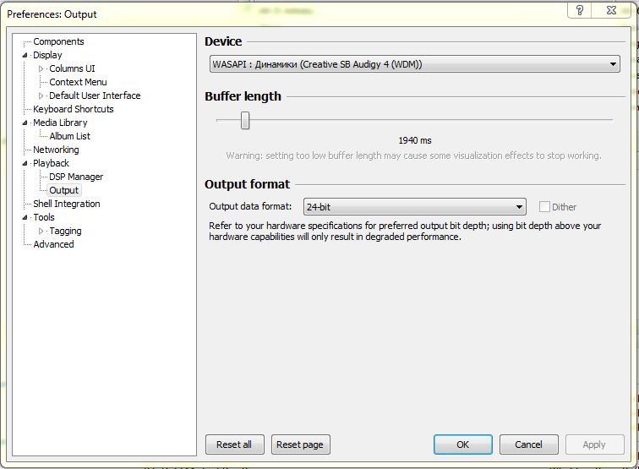Close the Preferences dialog with X
The height and width of the screenshot is (469, 639).
click(x=611, y=10)
